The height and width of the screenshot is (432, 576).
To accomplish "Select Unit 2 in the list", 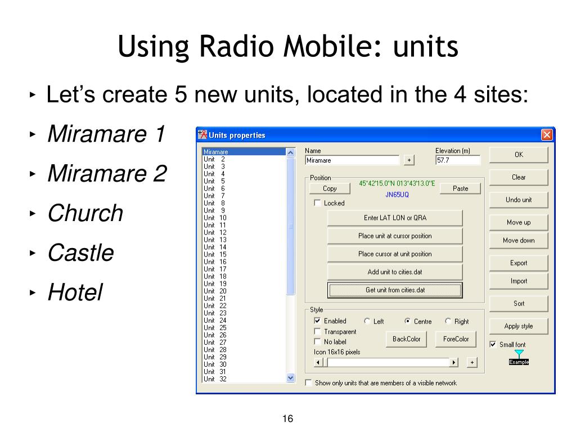I will [244, 159].
